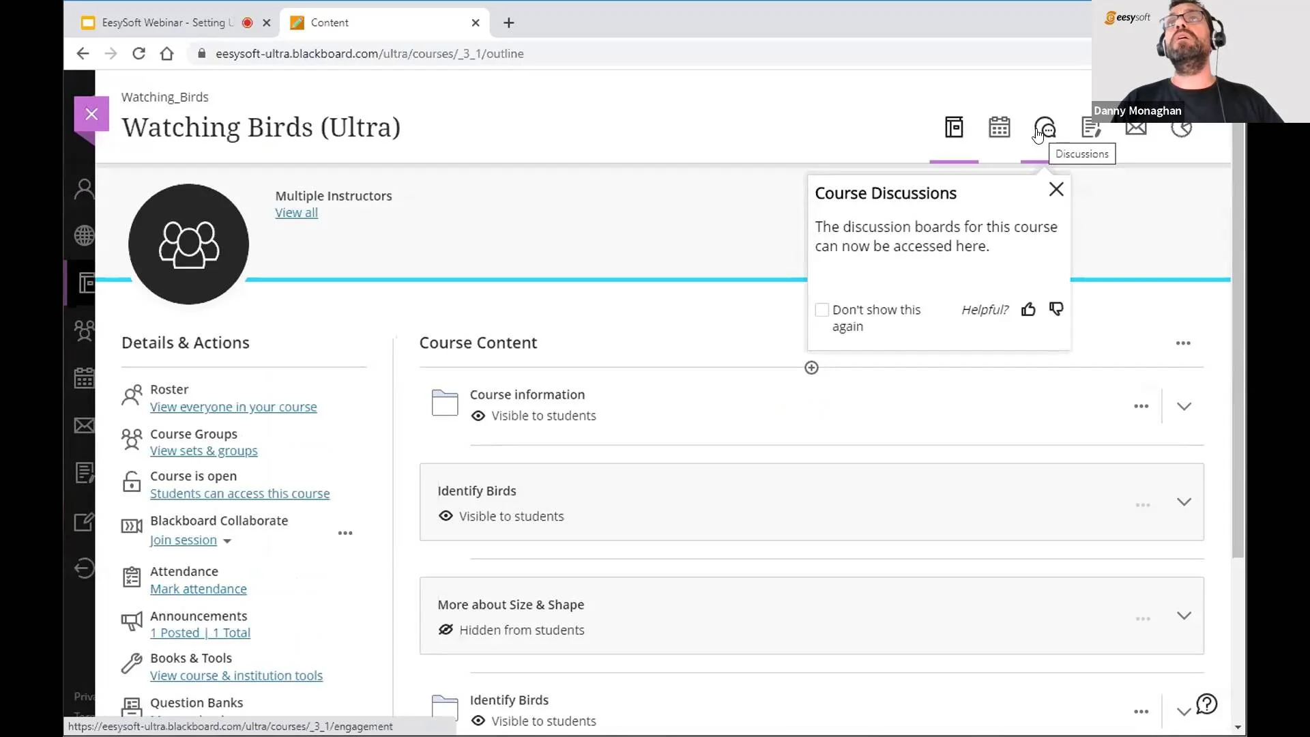Open help question mark icon

point(1207,704)
